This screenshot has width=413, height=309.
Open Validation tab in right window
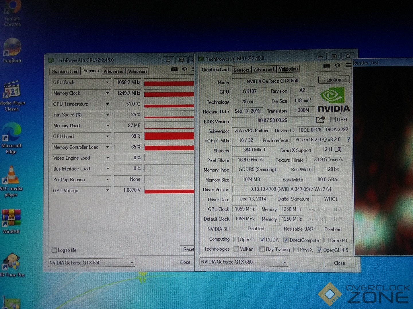pyautogui.click(x=288, y=69)
